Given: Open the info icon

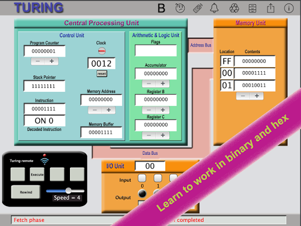Looking at the screenshot, I should [289, 8].
